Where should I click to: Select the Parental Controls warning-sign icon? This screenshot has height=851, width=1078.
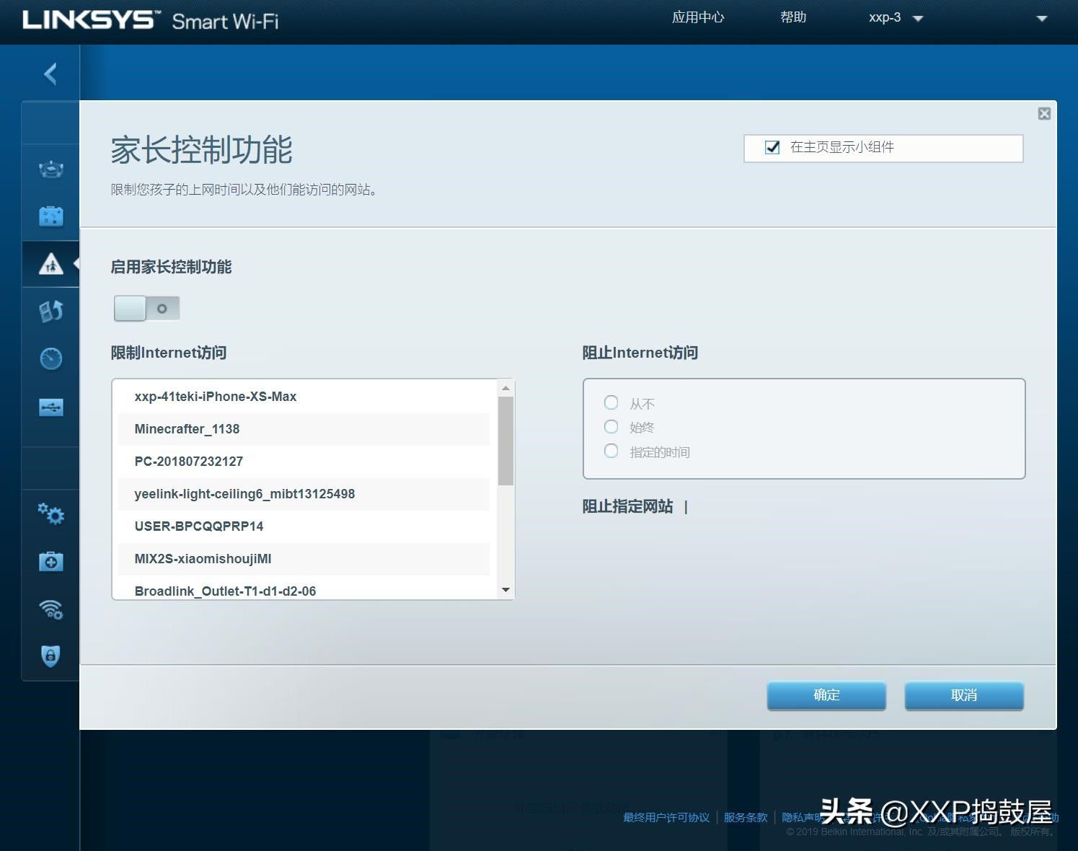click(50, 264)
